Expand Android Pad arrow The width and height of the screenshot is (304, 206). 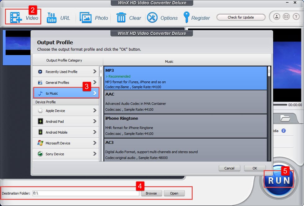pyautogui.click(x=95, y=121)
